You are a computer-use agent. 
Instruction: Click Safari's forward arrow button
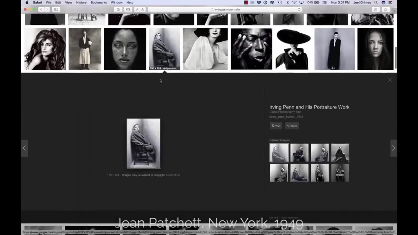(47, 9)
